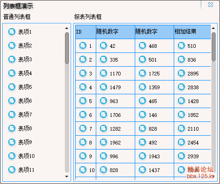
Task: Click the result cell showing 2895
Action: (192, 74)
